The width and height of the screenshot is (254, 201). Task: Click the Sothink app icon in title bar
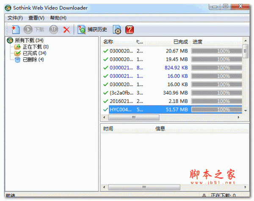[x=8, y=8]
